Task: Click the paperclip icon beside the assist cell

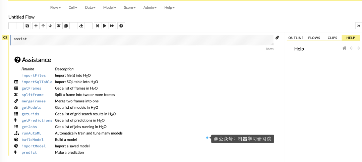Action: 277,38
